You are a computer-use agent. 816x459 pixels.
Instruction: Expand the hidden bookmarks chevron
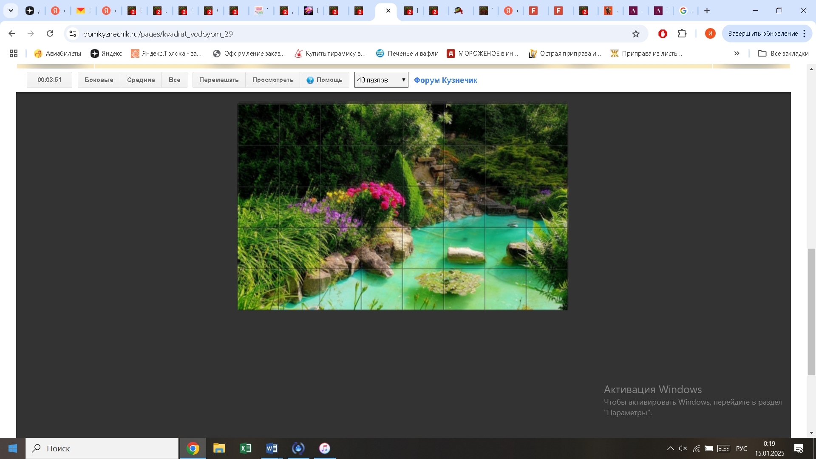(737, 53)
